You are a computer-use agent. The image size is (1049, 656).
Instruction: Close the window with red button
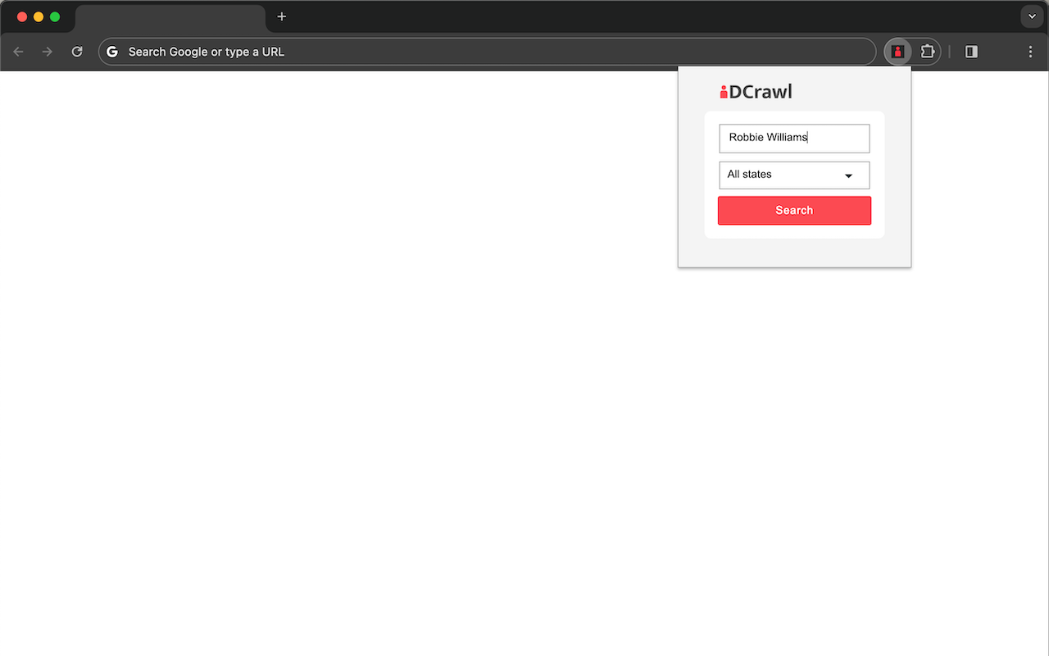[22, 16]
